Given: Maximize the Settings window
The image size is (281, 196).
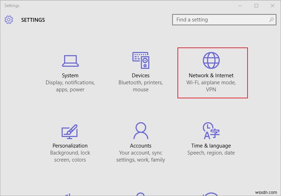Looking at the screenshot, I should pos(256,6).
